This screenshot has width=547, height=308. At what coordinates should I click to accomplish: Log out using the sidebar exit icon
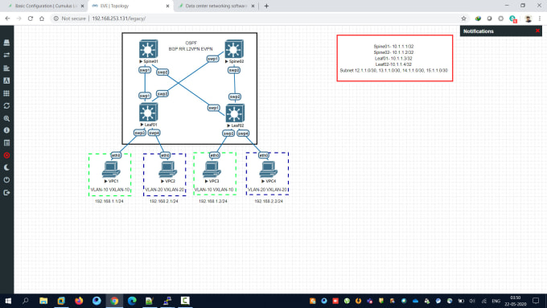pyautogui.click(x=6, y=192)
